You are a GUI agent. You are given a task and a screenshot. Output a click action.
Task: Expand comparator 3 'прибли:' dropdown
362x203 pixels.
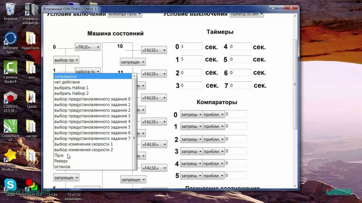point(214,151)
